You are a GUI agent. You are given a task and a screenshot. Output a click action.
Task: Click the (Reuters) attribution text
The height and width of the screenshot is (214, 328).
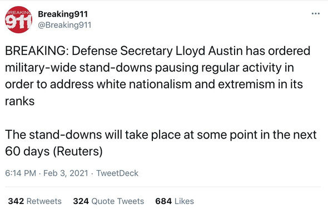78,151
